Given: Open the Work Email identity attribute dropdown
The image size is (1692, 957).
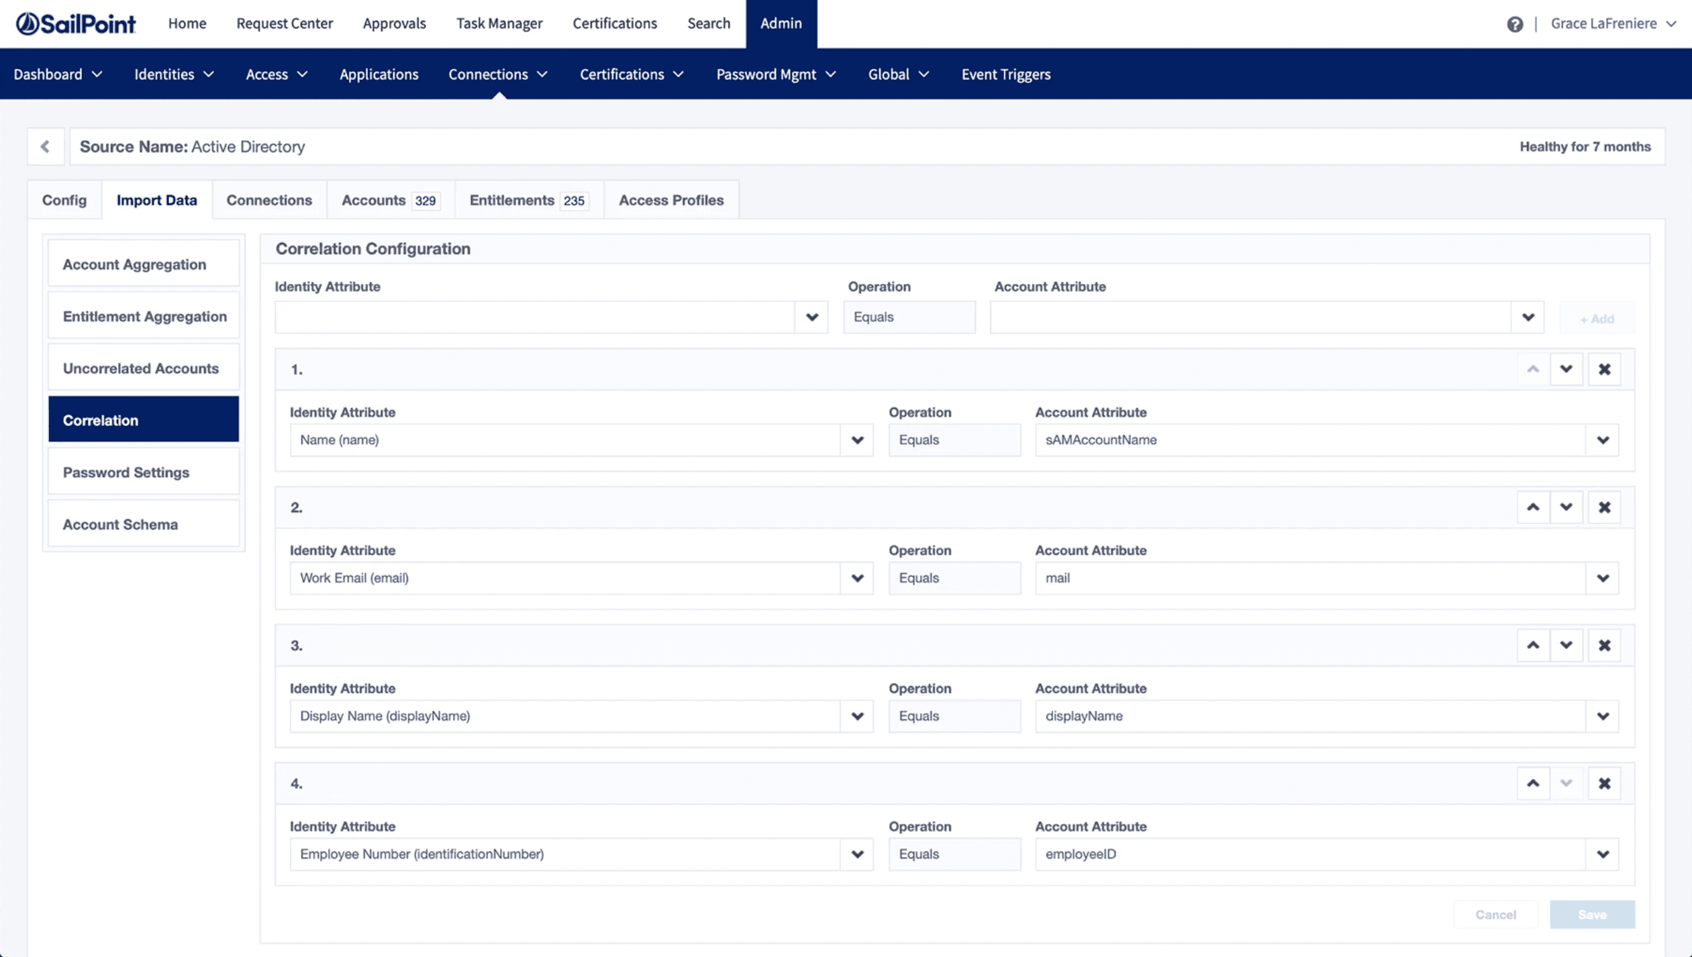Looking at the screenshot, I should pyautogui.click(x=856, y=578).
